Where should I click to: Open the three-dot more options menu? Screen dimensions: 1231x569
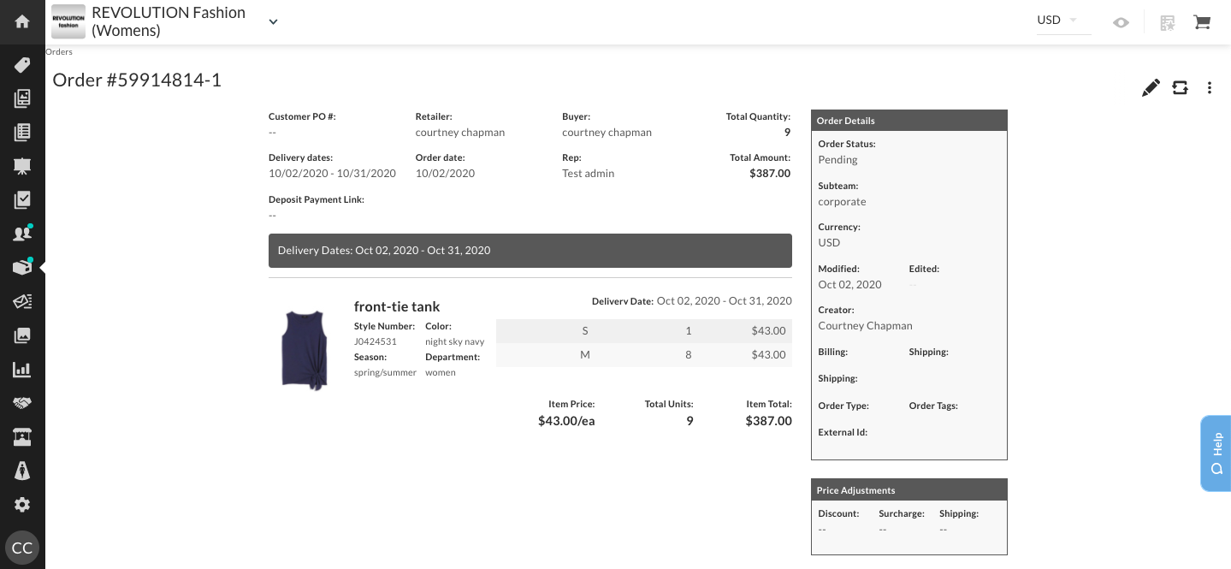[x=1210, y=87]
